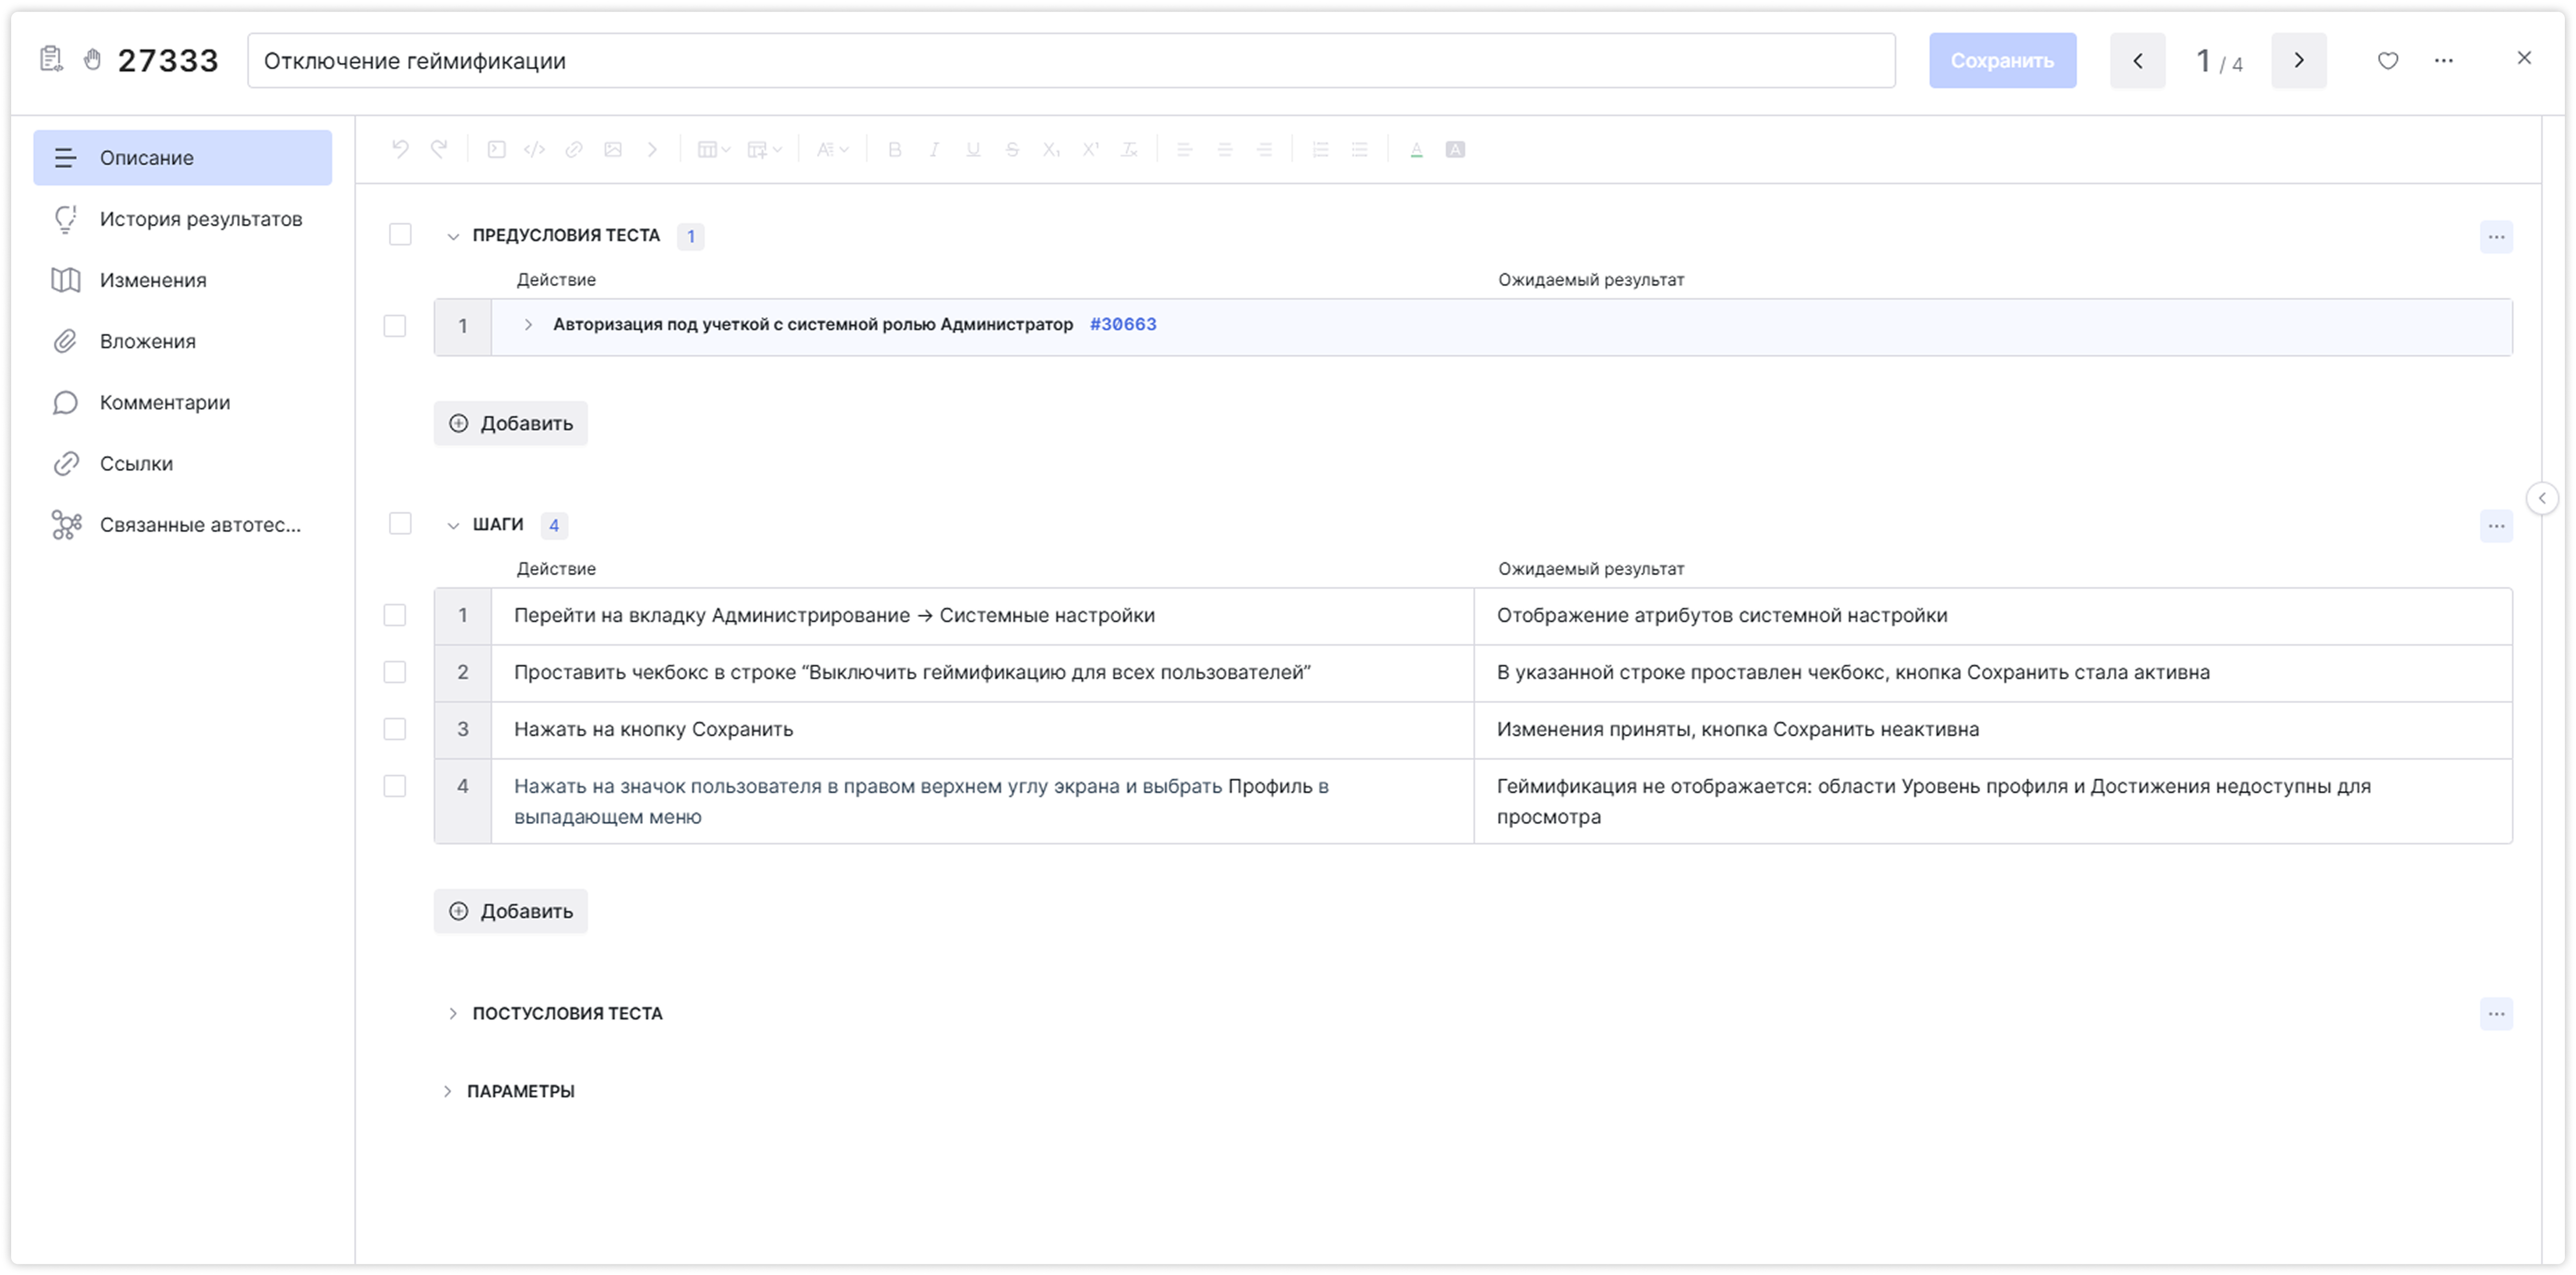2576x1275 pixels.
Task: Expand the Постусловия теста section
Action: 453,1014
